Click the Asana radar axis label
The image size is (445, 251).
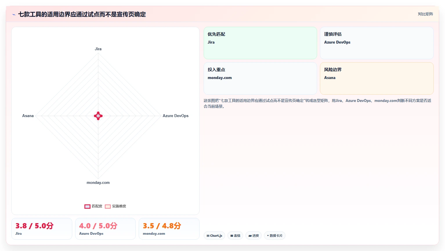[28, 116]
